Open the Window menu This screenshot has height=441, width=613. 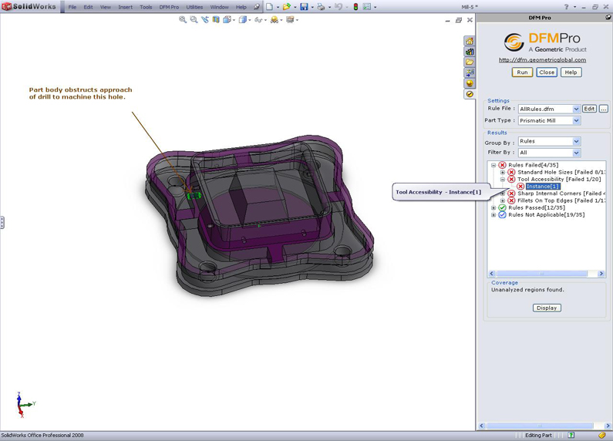pos(219,7)
